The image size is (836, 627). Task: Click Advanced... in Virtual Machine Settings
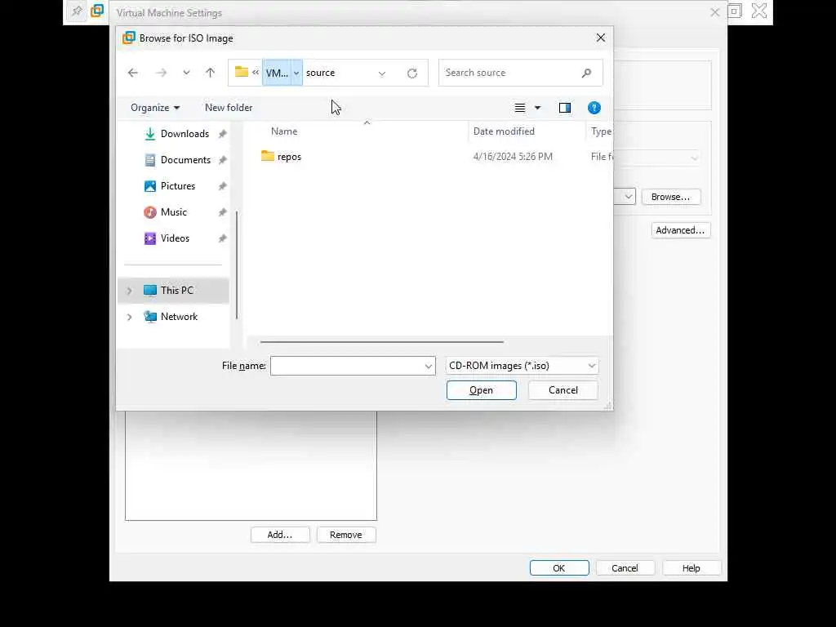click(680, 230)
